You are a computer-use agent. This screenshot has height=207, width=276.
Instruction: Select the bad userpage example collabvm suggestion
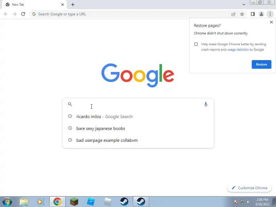138,140
